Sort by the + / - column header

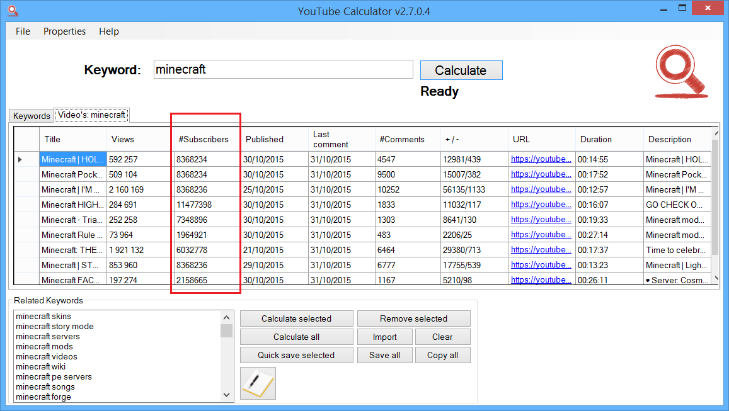click(x=474, y=139)
